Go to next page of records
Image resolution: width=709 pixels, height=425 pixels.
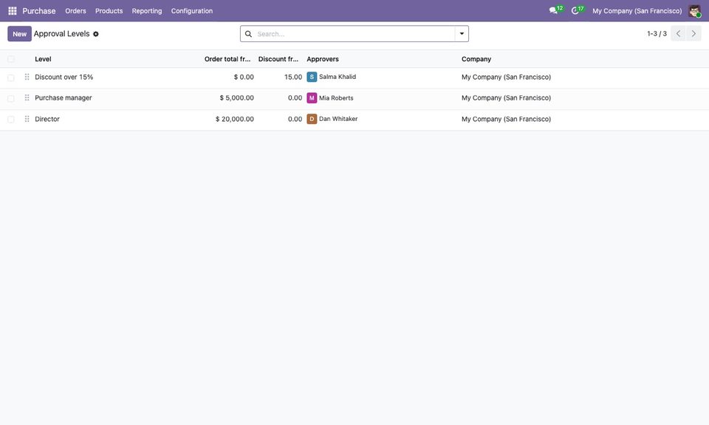click(693, 33)
